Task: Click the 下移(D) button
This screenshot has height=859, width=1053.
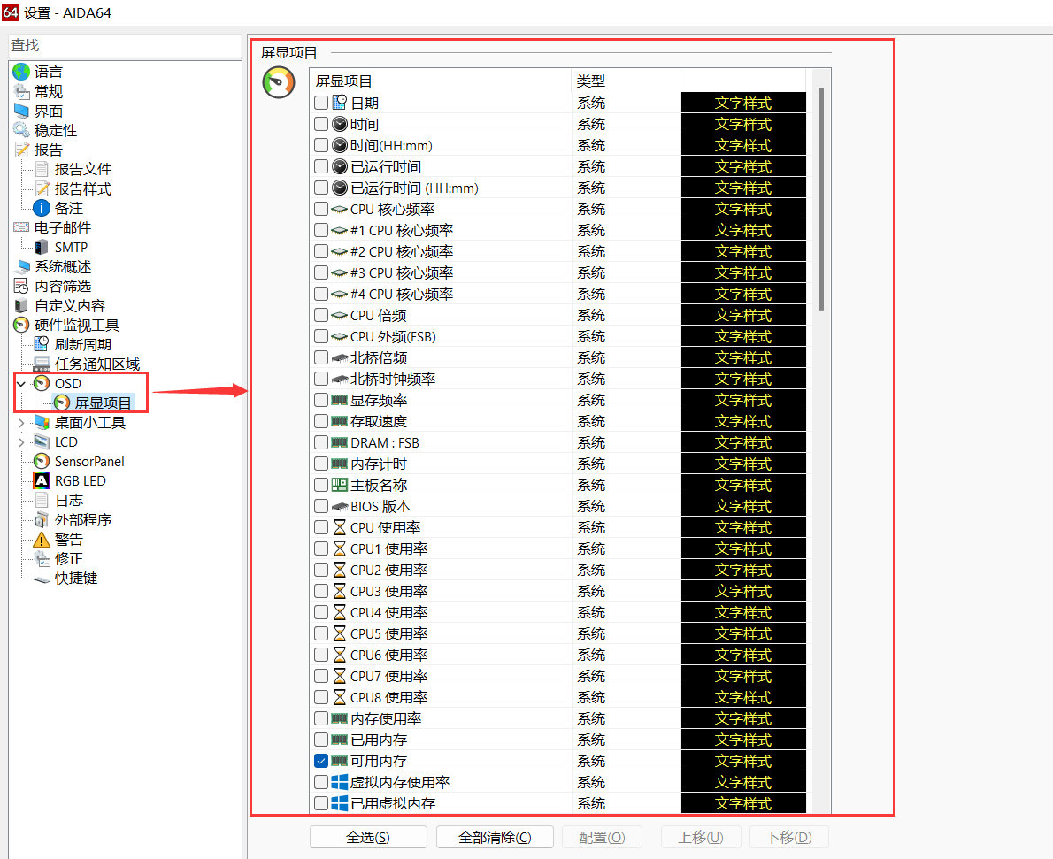Action: tap(788, 837)
